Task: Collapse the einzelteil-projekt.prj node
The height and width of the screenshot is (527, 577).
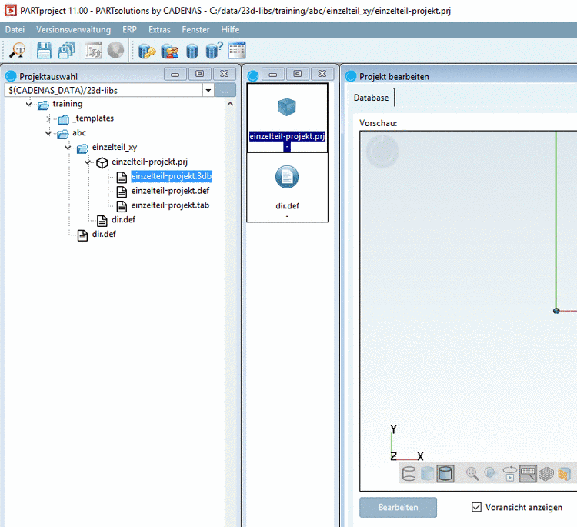Action: point(88,162)
